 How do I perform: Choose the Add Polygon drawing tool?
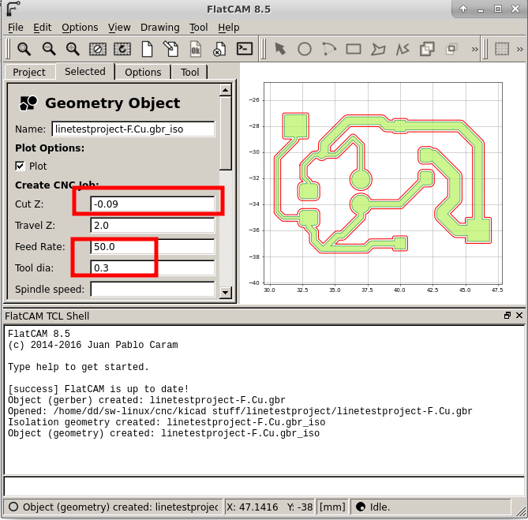click(378, 49)
